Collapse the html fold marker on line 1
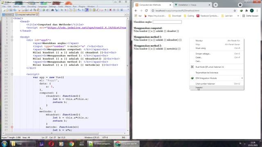This screenshot has width=262, height=147. [x=12, y=18]
